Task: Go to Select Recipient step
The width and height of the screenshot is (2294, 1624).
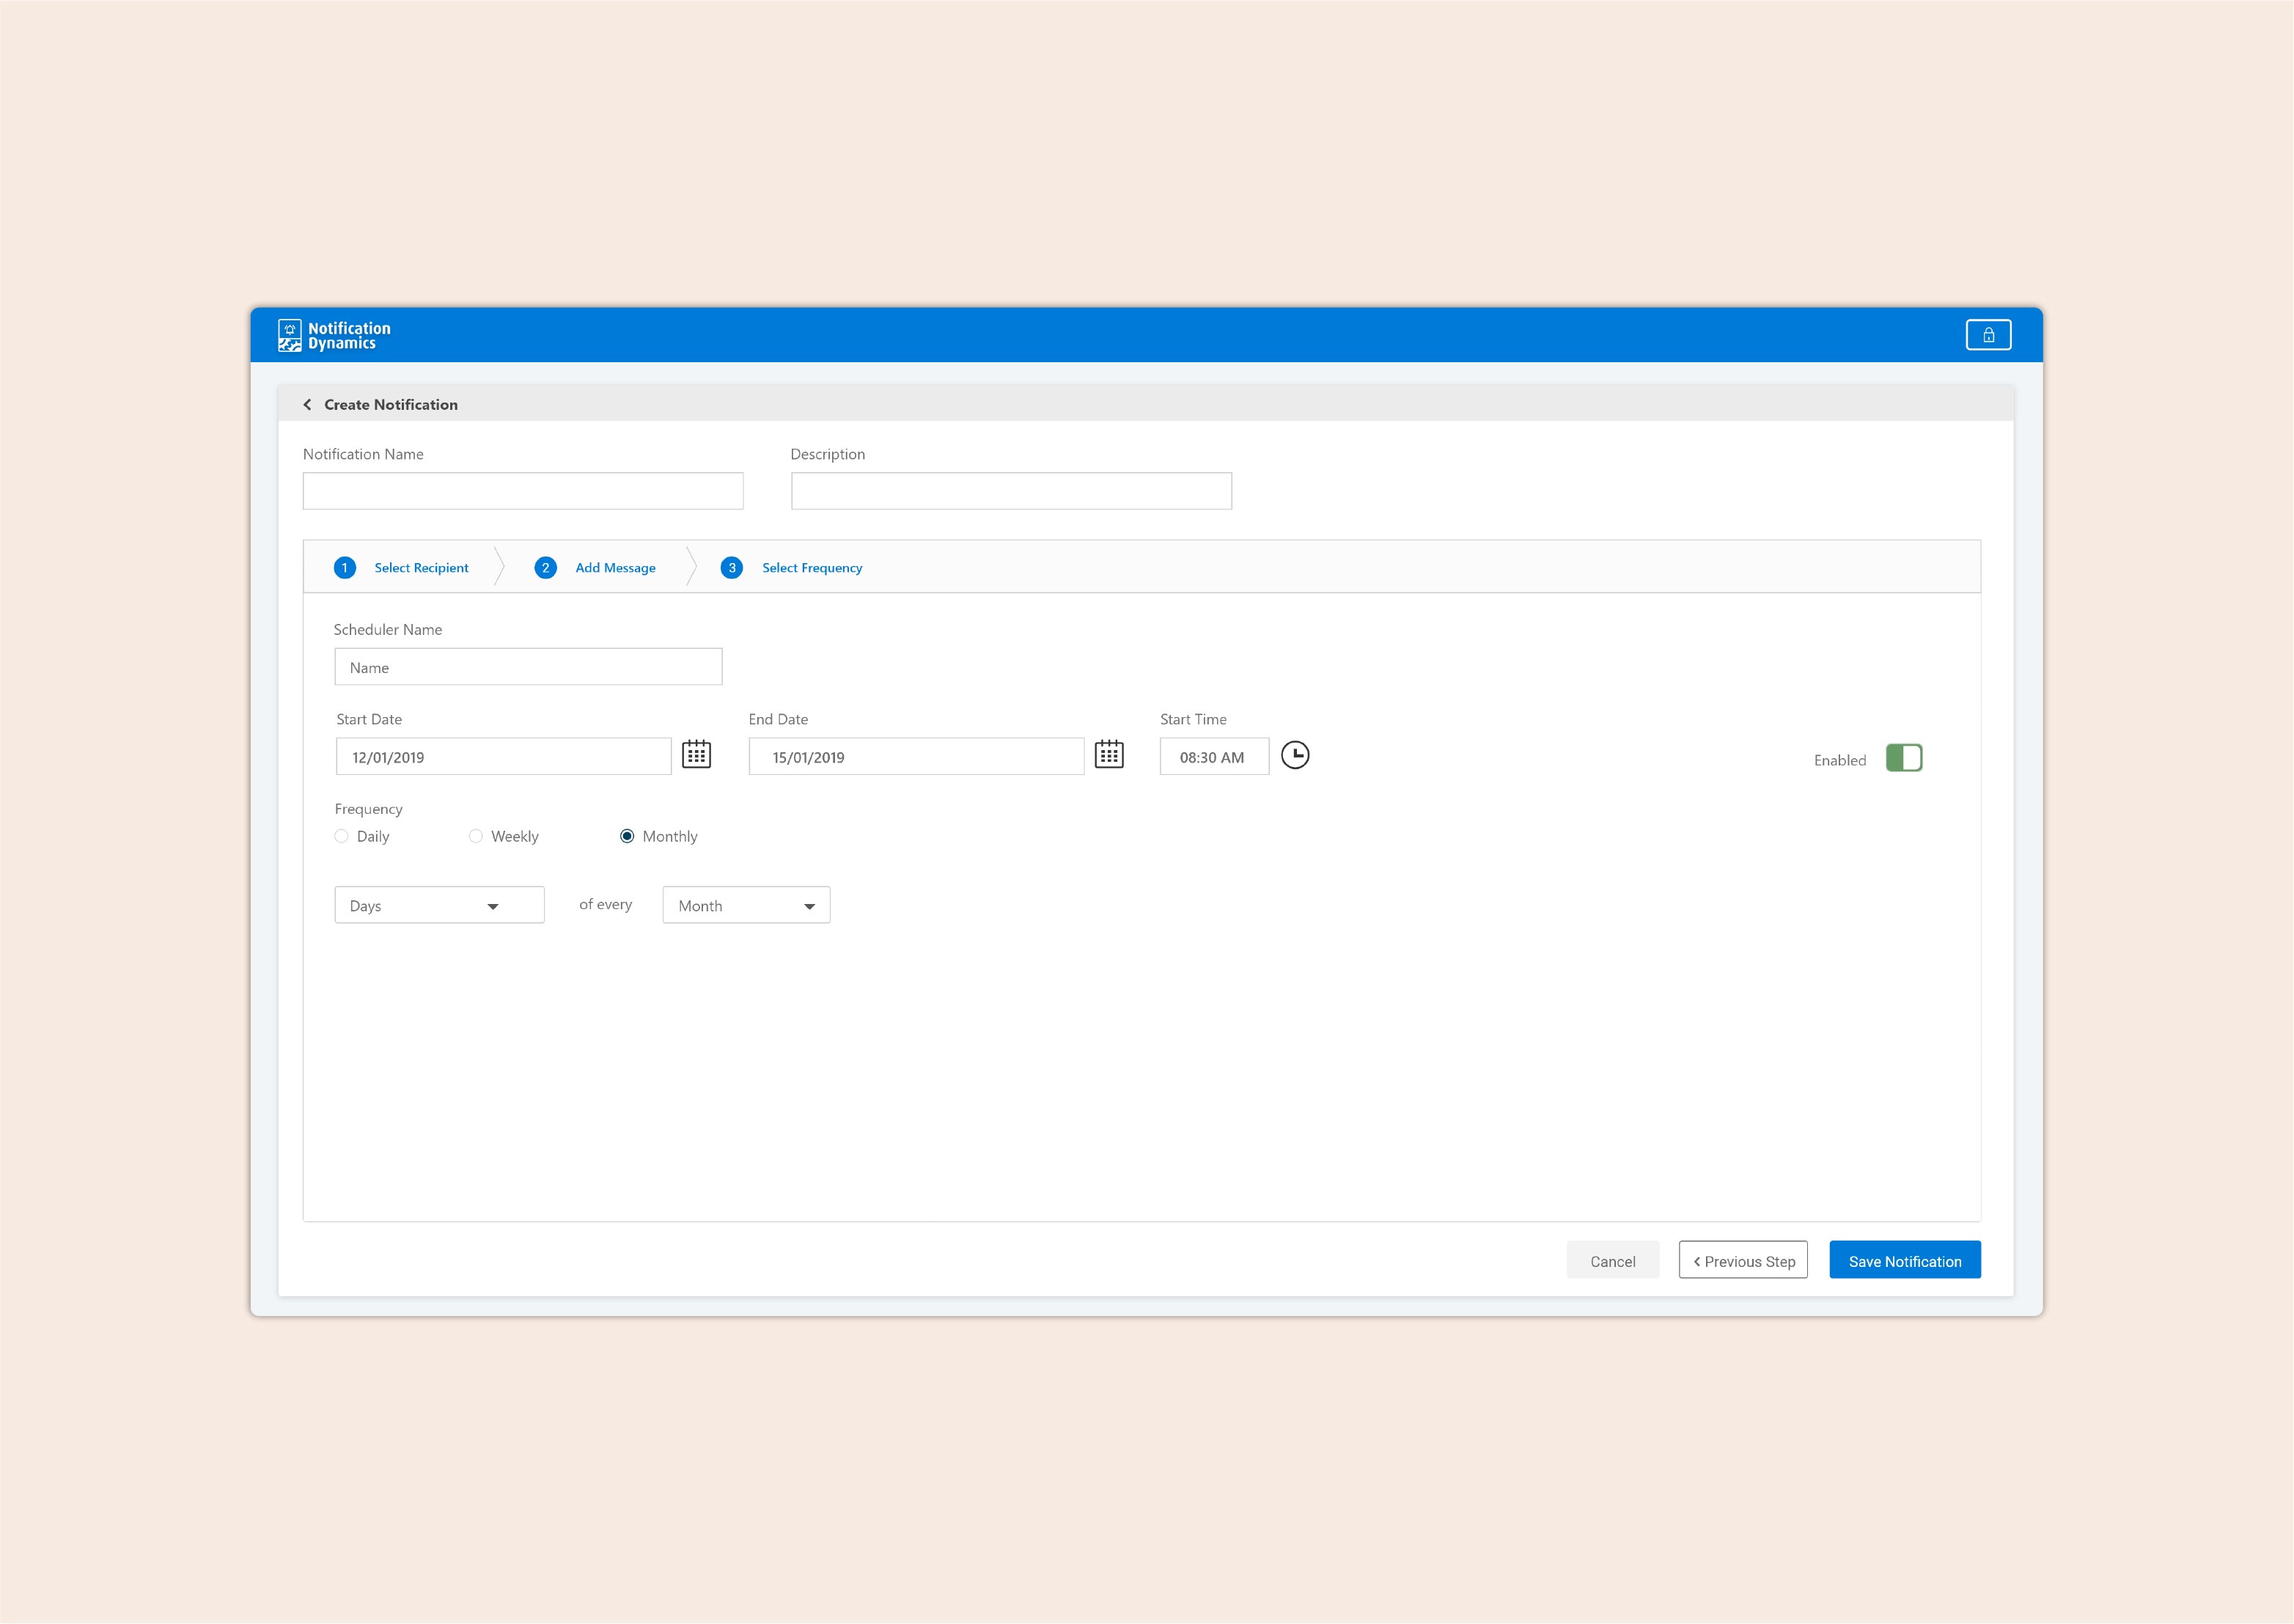Action: [421, 567]
